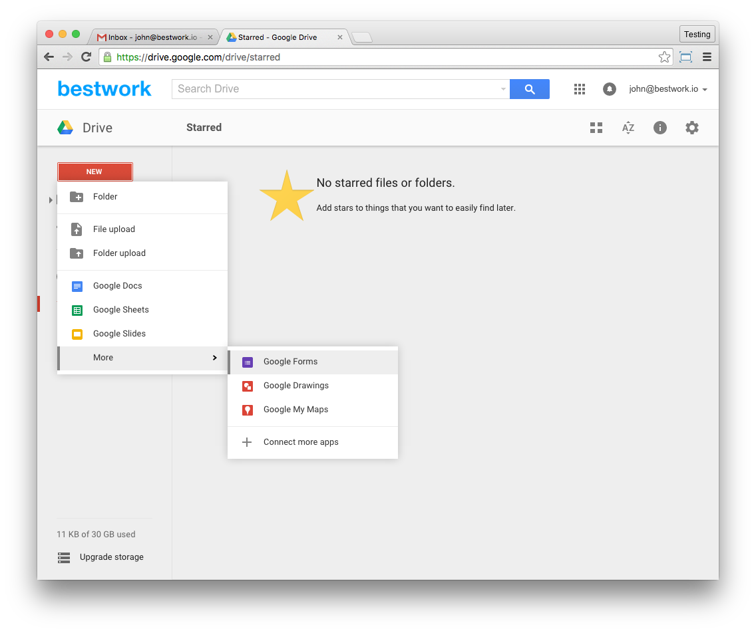
Task: Create a new Google Sheets spreadsheet
Action: pos(142,311)
